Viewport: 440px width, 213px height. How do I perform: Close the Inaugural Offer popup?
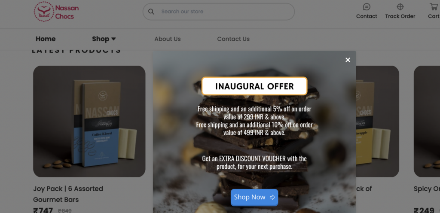click(x=348, y=60)
